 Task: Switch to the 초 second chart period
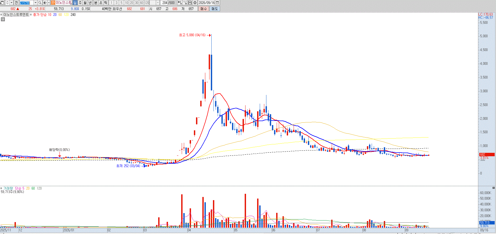coord(101,3)
